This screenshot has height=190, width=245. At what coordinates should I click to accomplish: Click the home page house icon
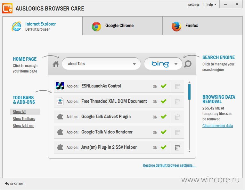click(56, 64)
